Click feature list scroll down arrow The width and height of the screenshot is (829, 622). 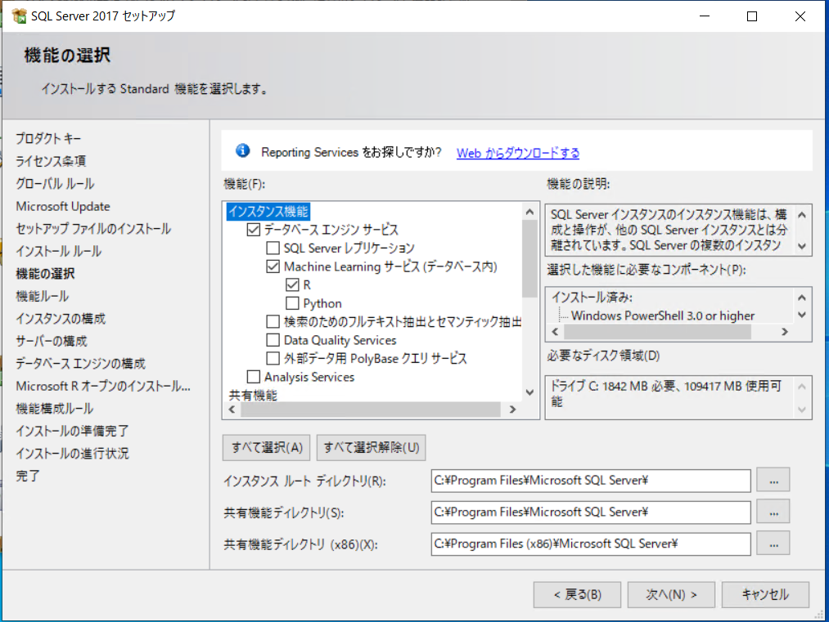[529, 392]
